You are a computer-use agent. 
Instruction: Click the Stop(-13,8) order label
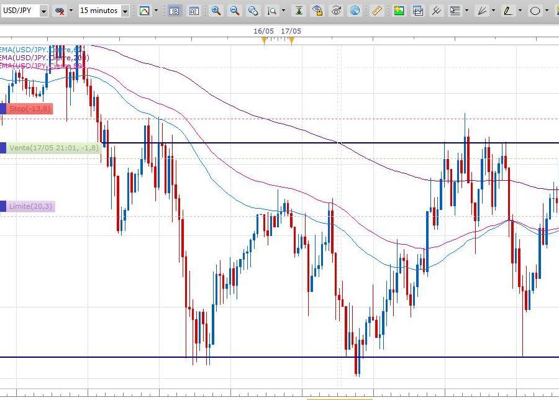coord(30,109)
